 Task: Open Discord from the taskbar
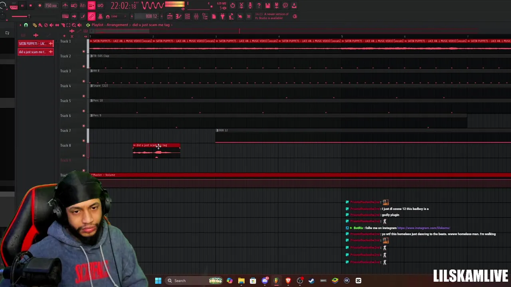(x=265, y=281)
